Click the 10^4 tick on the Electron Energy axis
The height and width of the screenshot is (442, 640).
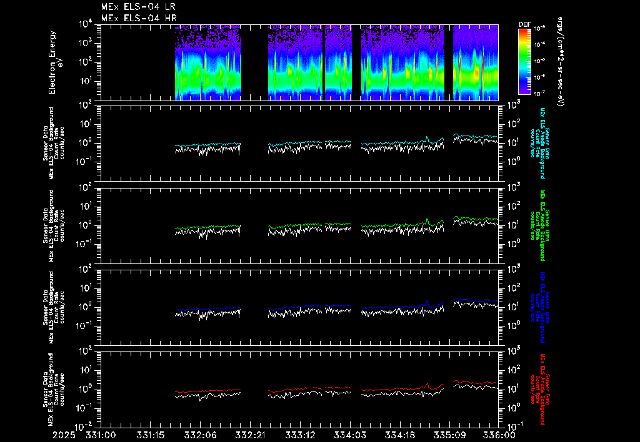pos(86,24)
